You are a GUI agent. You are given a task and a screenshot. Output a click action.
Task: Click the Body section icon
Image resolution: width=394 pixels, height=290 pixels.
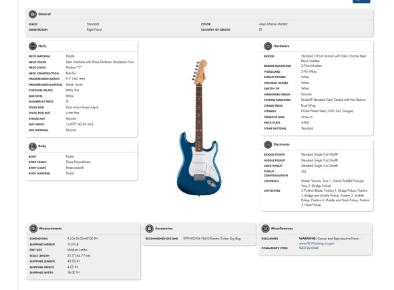pos(33,146)
